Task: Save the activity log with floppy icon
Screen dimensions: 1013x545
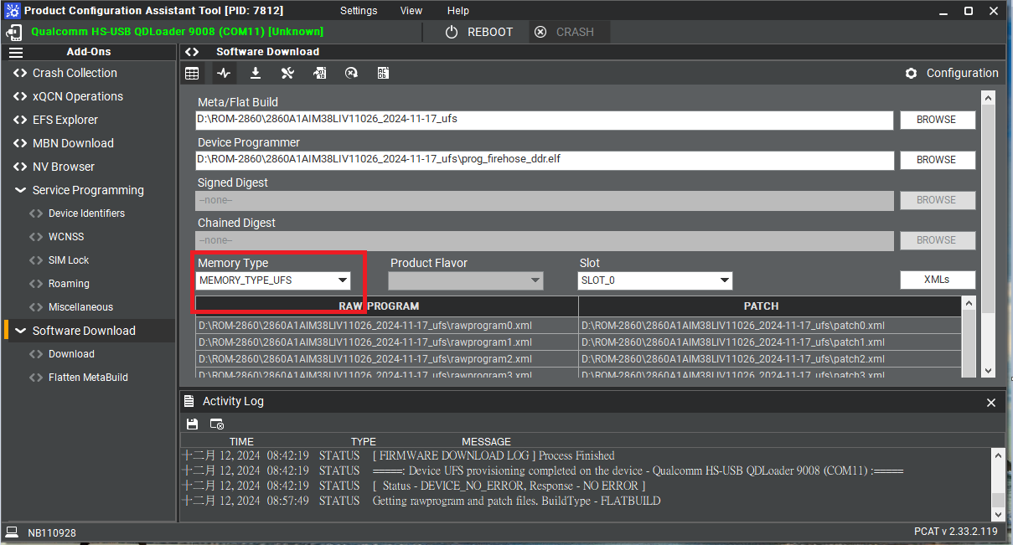Action: [192, 424]
